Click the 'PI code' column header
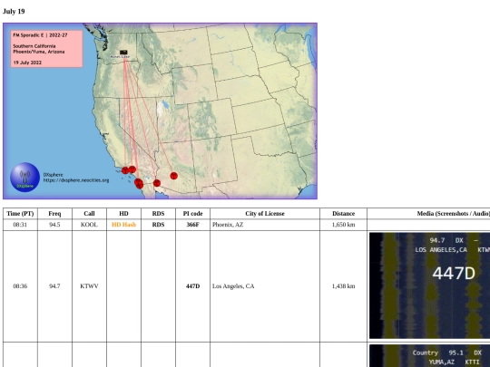The width and height of the screenshot is (490, 367). tap(192, 214)
